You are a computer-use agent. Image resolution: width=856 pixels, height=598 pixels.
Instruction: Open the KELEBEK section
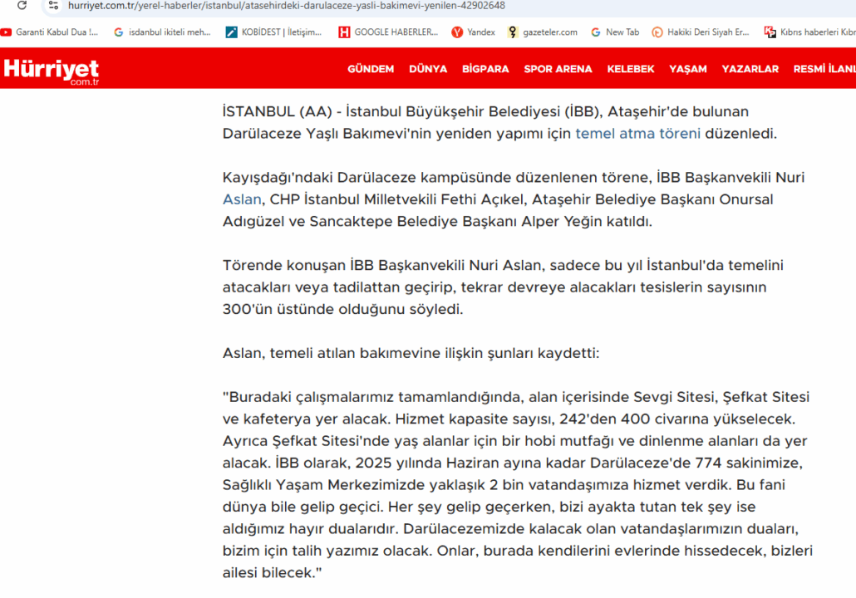pyautogui.click(x=631, y=69)
